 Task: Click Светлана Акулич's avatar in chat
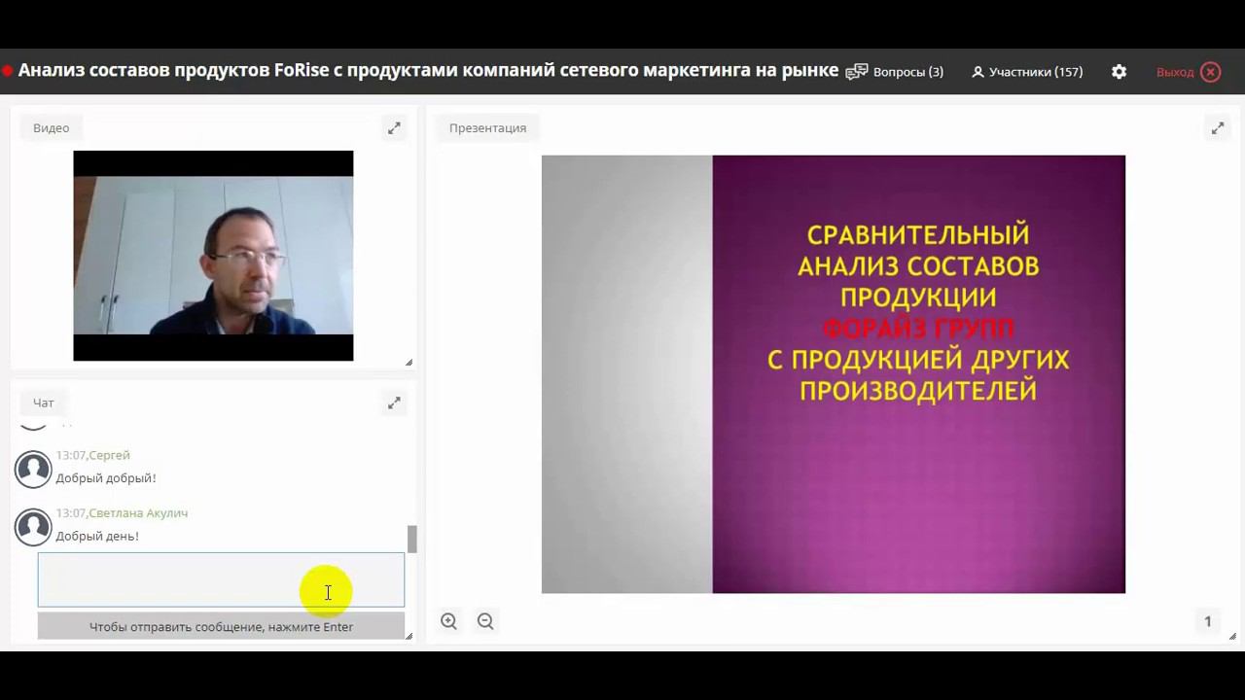coord(33,527)
